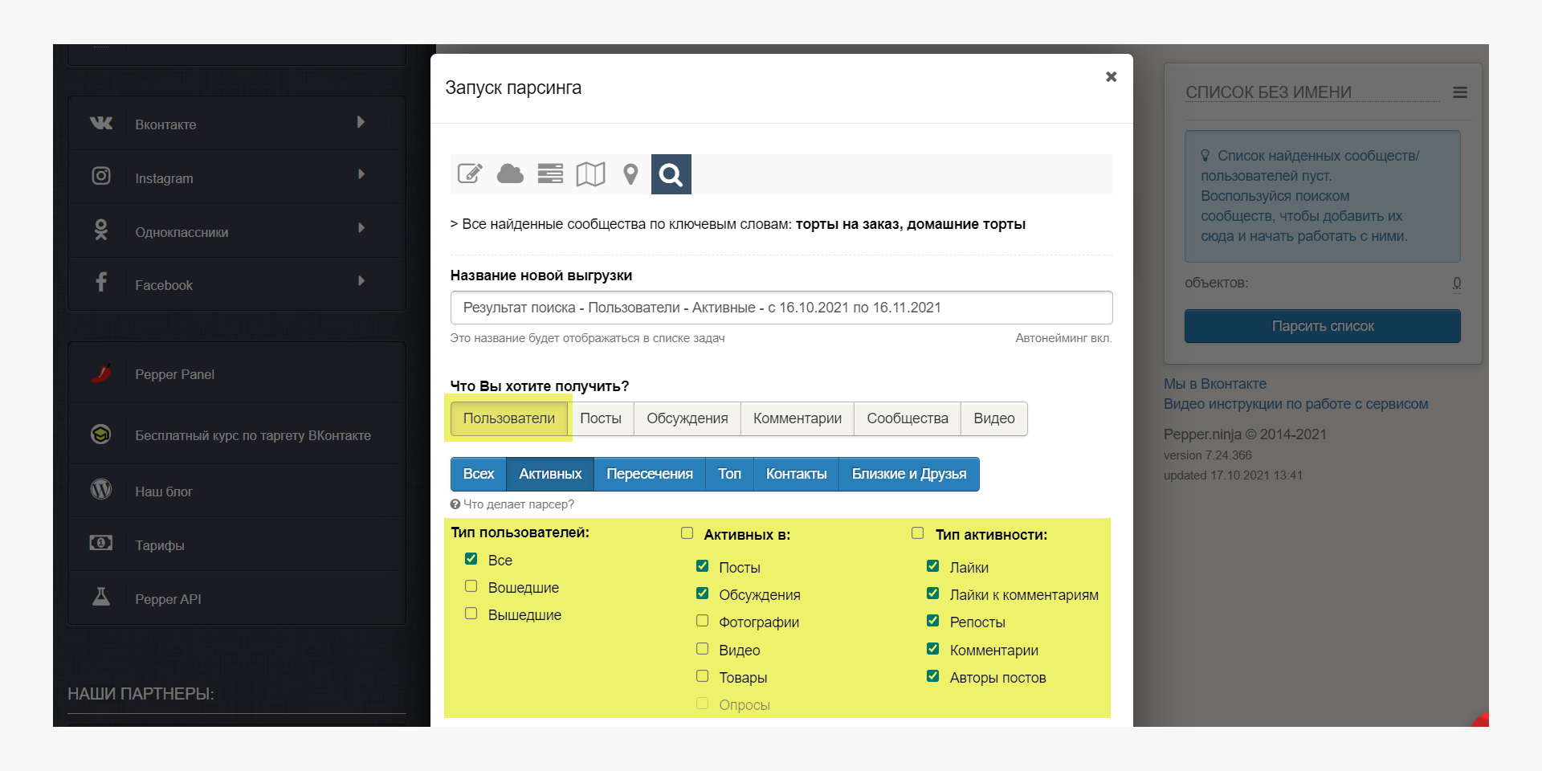
Task: Select the cloud icon in toolbar
Action: (x=510, y=173)
